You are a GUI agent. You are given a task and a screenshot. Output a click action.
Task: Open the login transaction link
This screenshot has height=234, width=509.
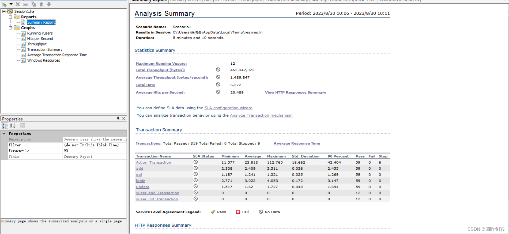point(141,181)
